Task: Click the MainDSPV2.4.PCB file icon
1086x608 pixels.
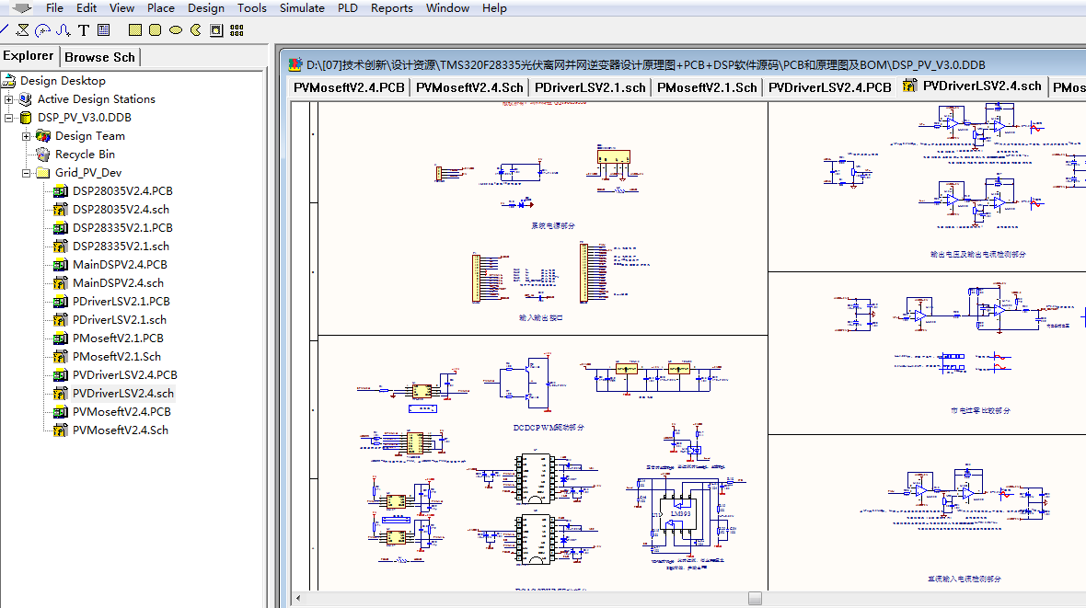Action: tap(60, 265)
